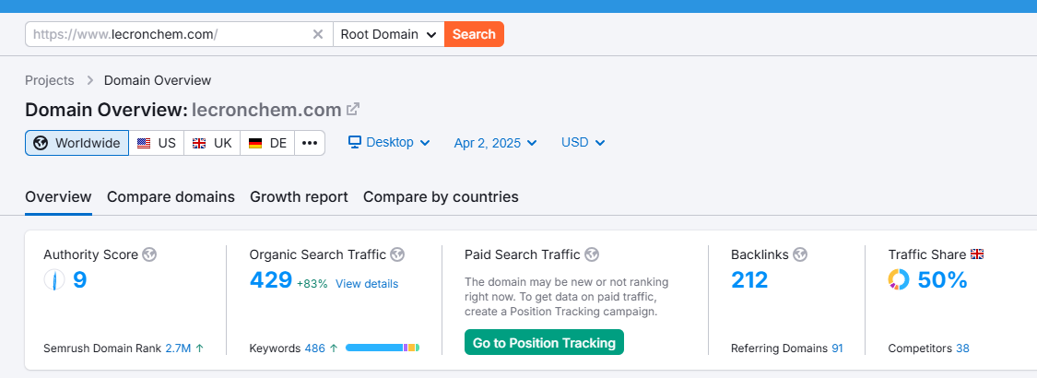Open the Root Domain scope dropdown
Screen dimensions: 1037x378
click(389, 34)
